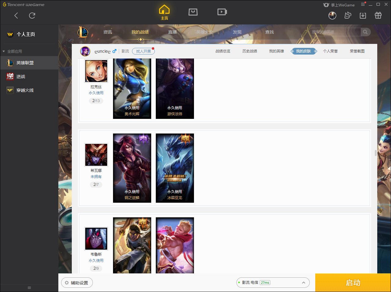
Task: Click the 辅助设置 settings button
Action: [77, 283]
